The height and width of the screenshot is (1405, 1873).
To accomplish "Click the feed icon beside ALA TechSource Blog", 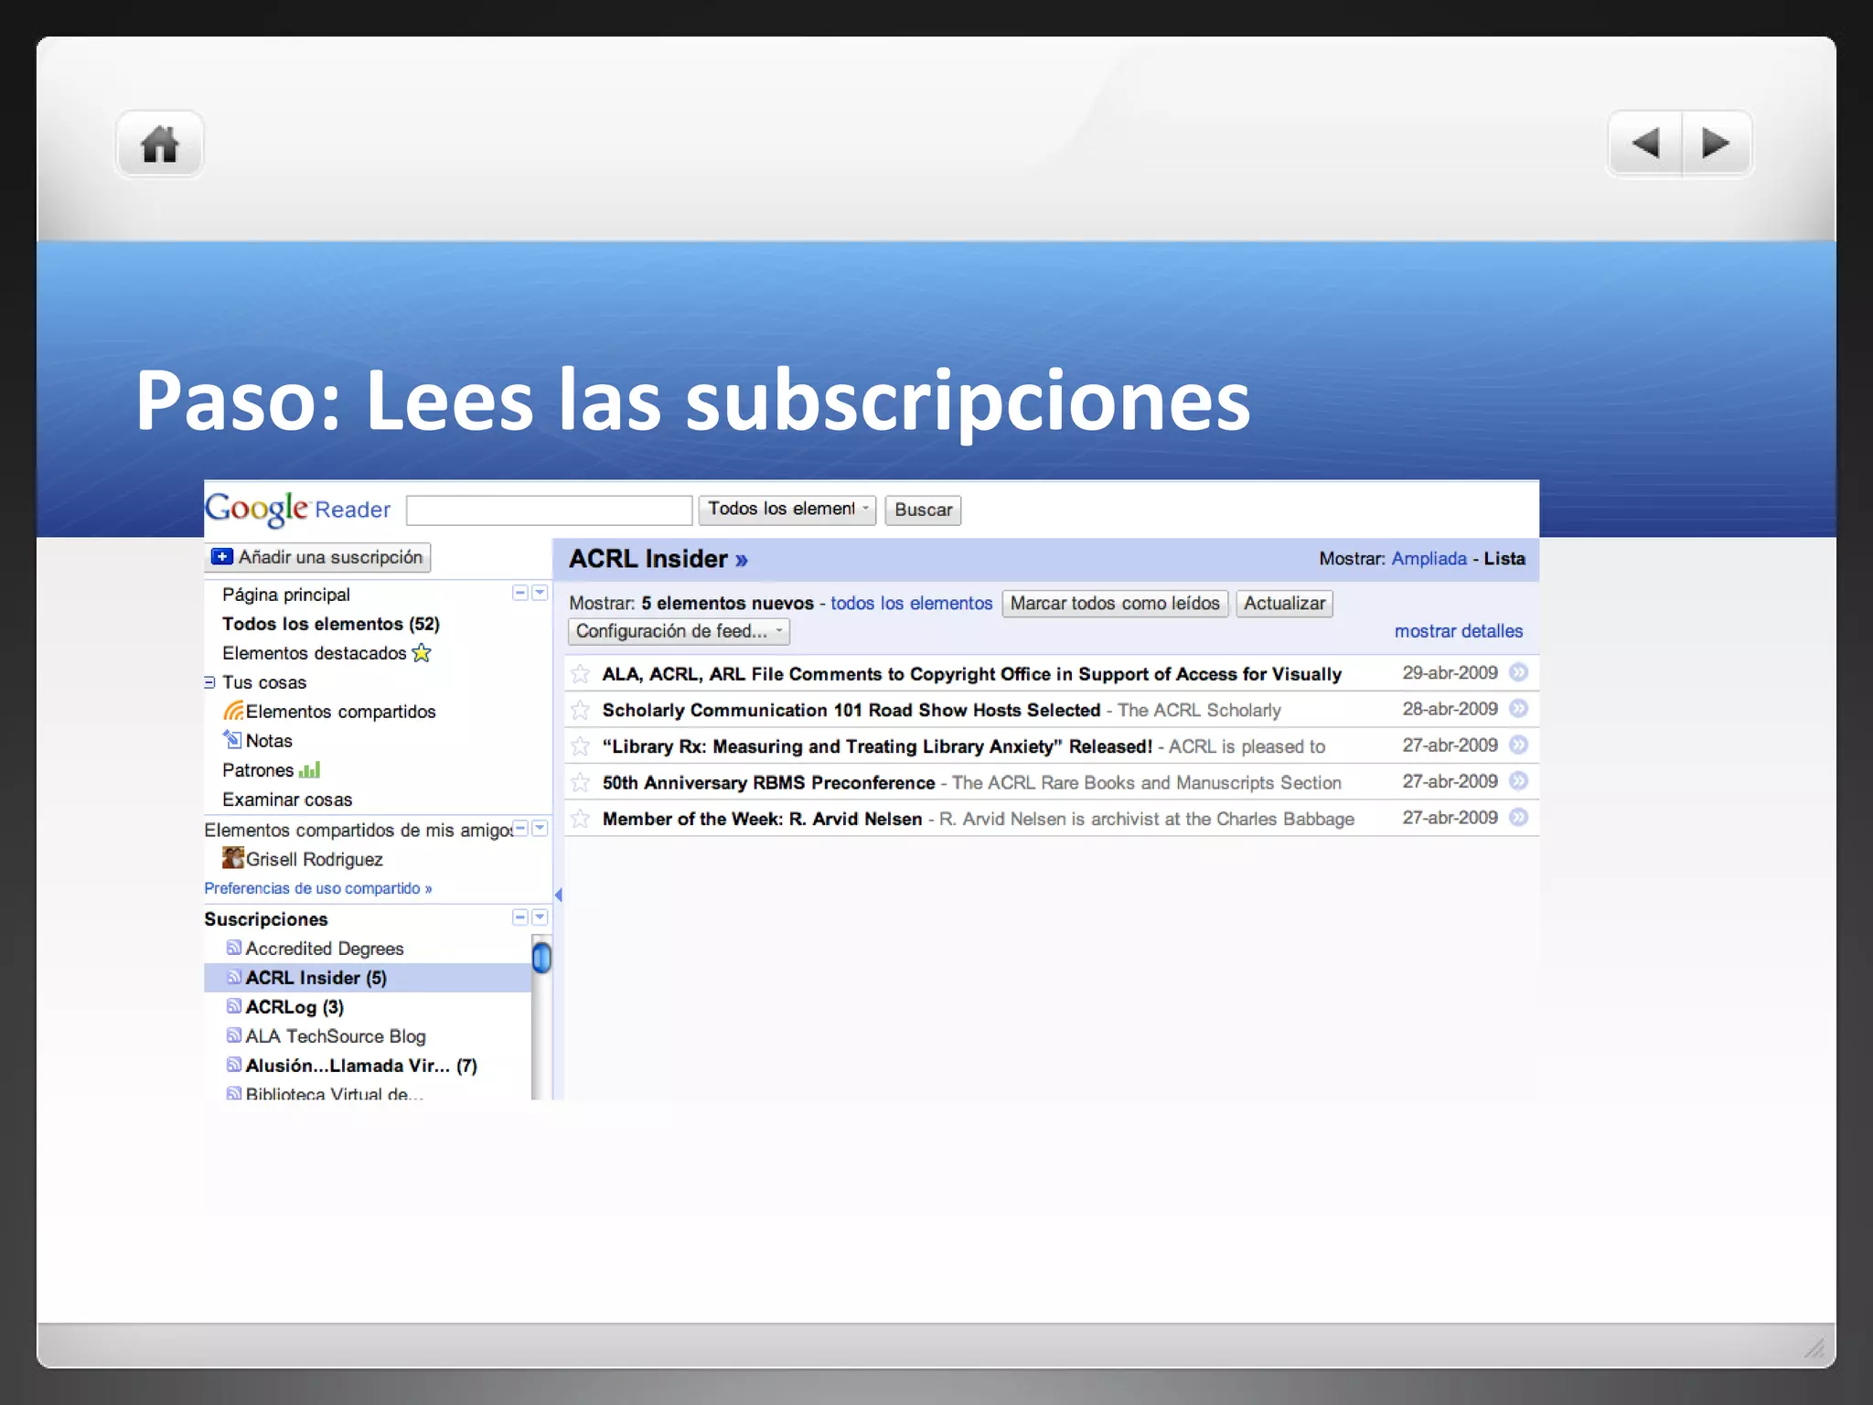I will pyautogui.click(x=234, y=1035).
